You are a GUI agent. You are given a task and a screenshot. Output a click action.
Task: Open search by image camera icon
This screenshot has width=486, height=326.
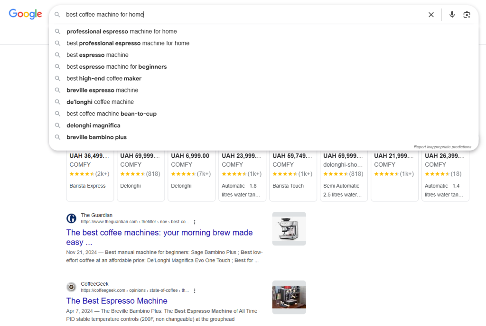[x=467, y=15]
